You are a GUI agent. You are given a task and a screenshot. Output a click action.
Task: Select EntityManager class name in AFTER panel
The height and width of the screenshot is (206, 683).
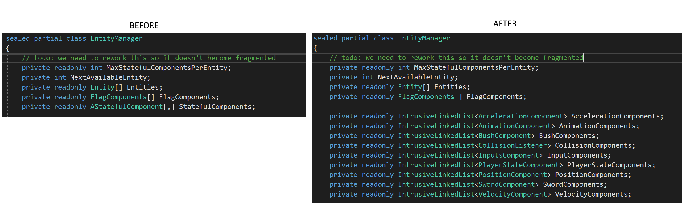pyautogui.click(x=424, y=38)
